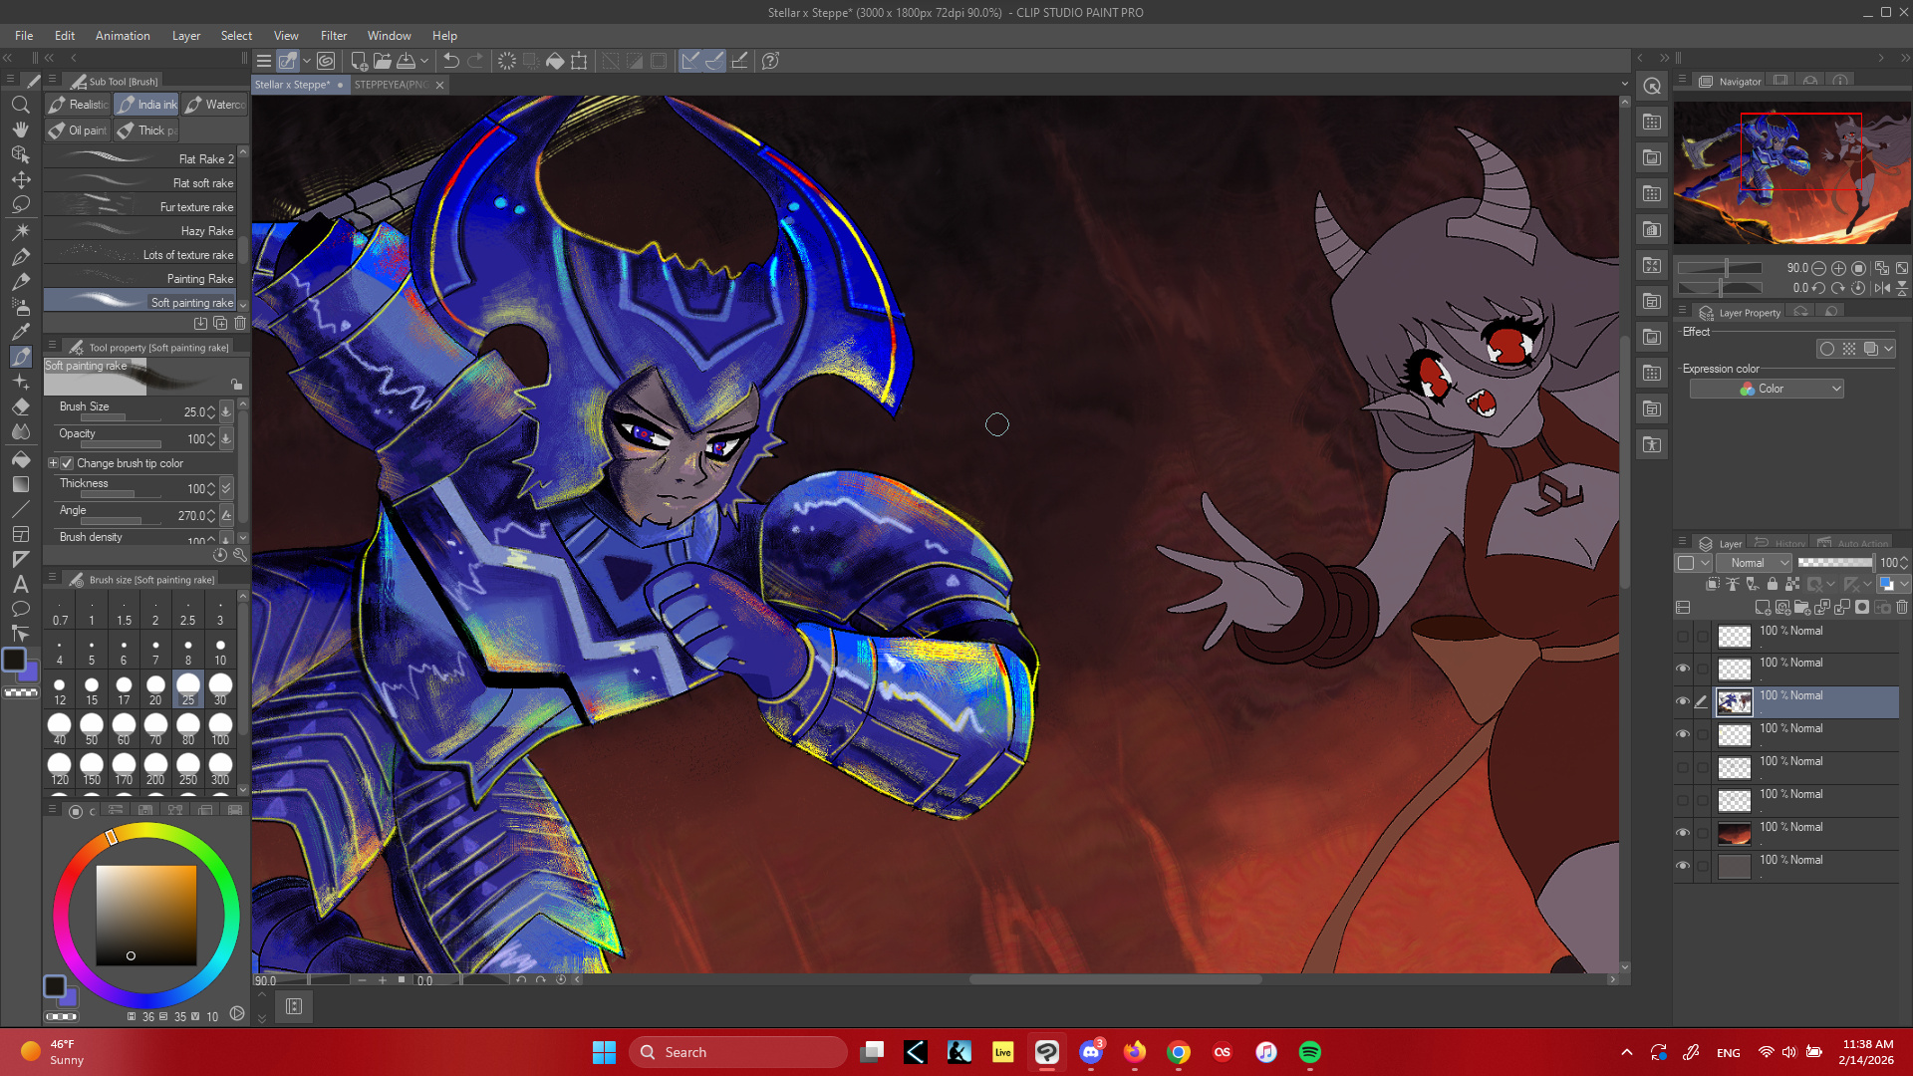Expand the Change brush tip color options

54,463
